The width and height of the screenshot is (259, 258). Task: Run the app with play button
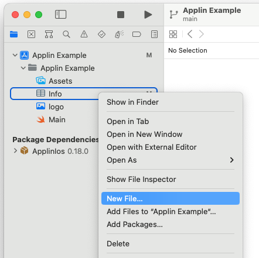(x=148, y=15)
